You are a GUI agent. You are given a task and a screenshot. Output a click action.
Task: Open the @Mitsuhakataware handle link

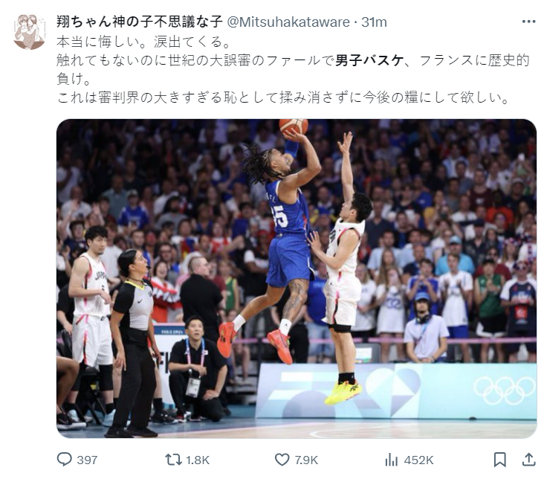pos(288,22)
